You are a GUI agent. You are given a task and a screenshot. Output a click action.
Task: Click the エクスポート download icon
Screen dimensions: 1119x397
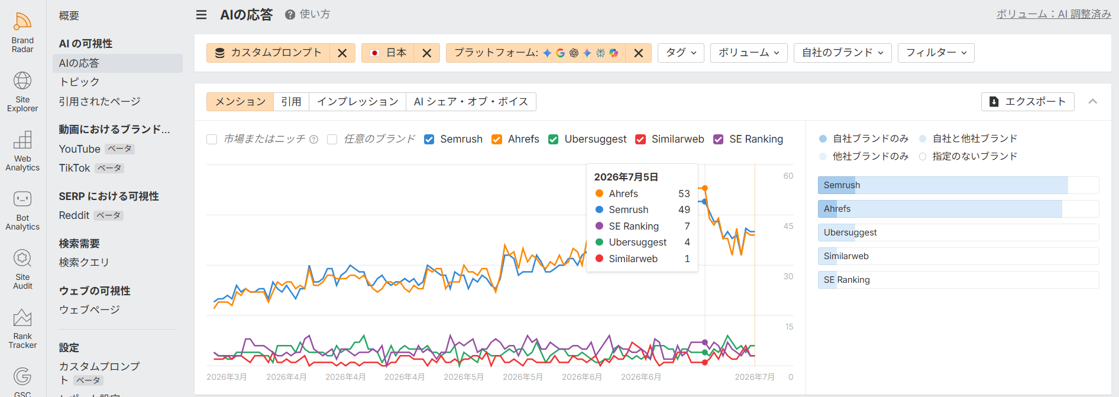(x=994, y=102)
